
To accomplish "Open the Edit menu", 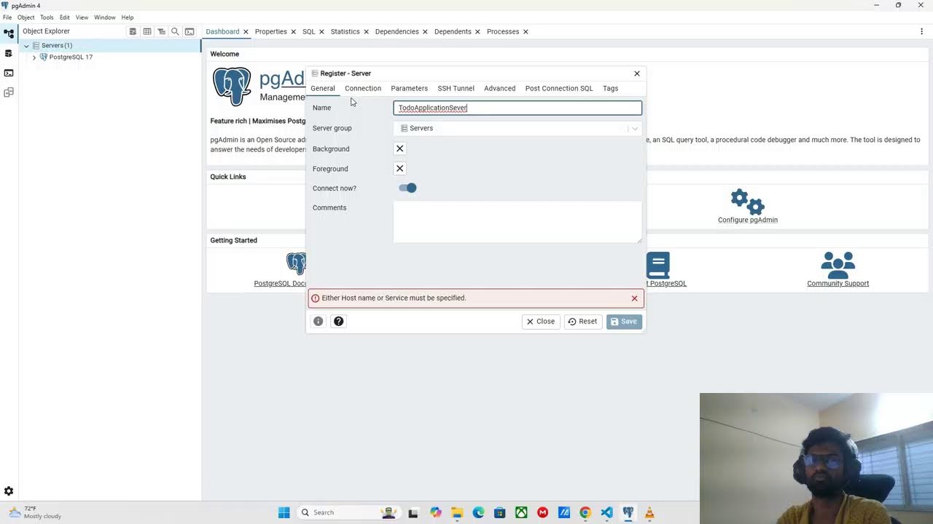I will (x=65, y=17).
